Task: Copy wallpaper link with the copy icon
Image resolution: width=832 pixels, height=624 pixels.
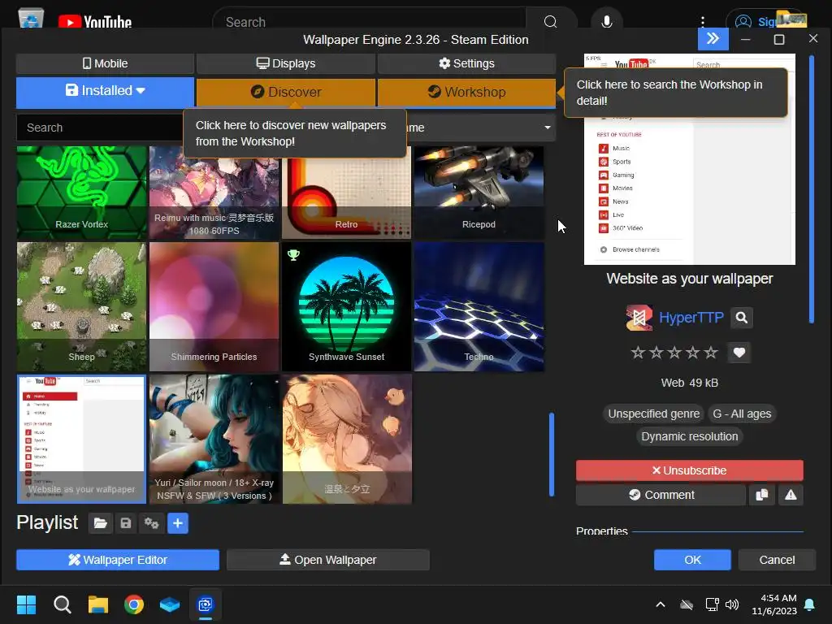Action: point(762,495)
